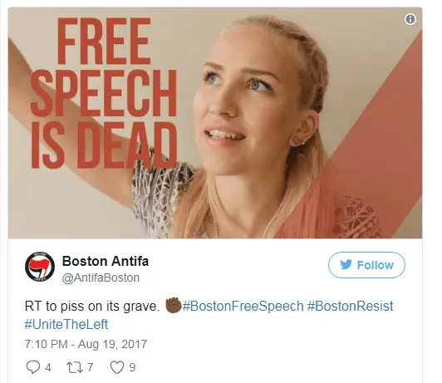Click the Boston Antifa display name

(x=106, y=261)
